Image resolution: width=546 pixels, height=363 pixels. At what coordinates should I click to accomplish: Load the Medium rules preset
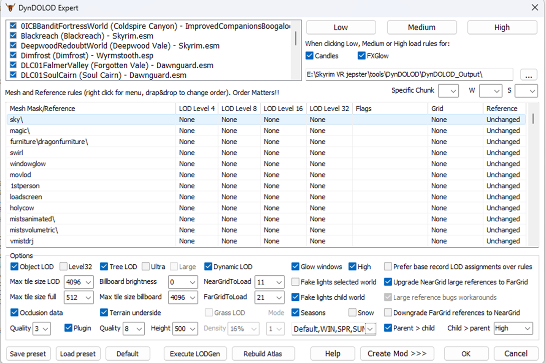(x=421, y=28)
